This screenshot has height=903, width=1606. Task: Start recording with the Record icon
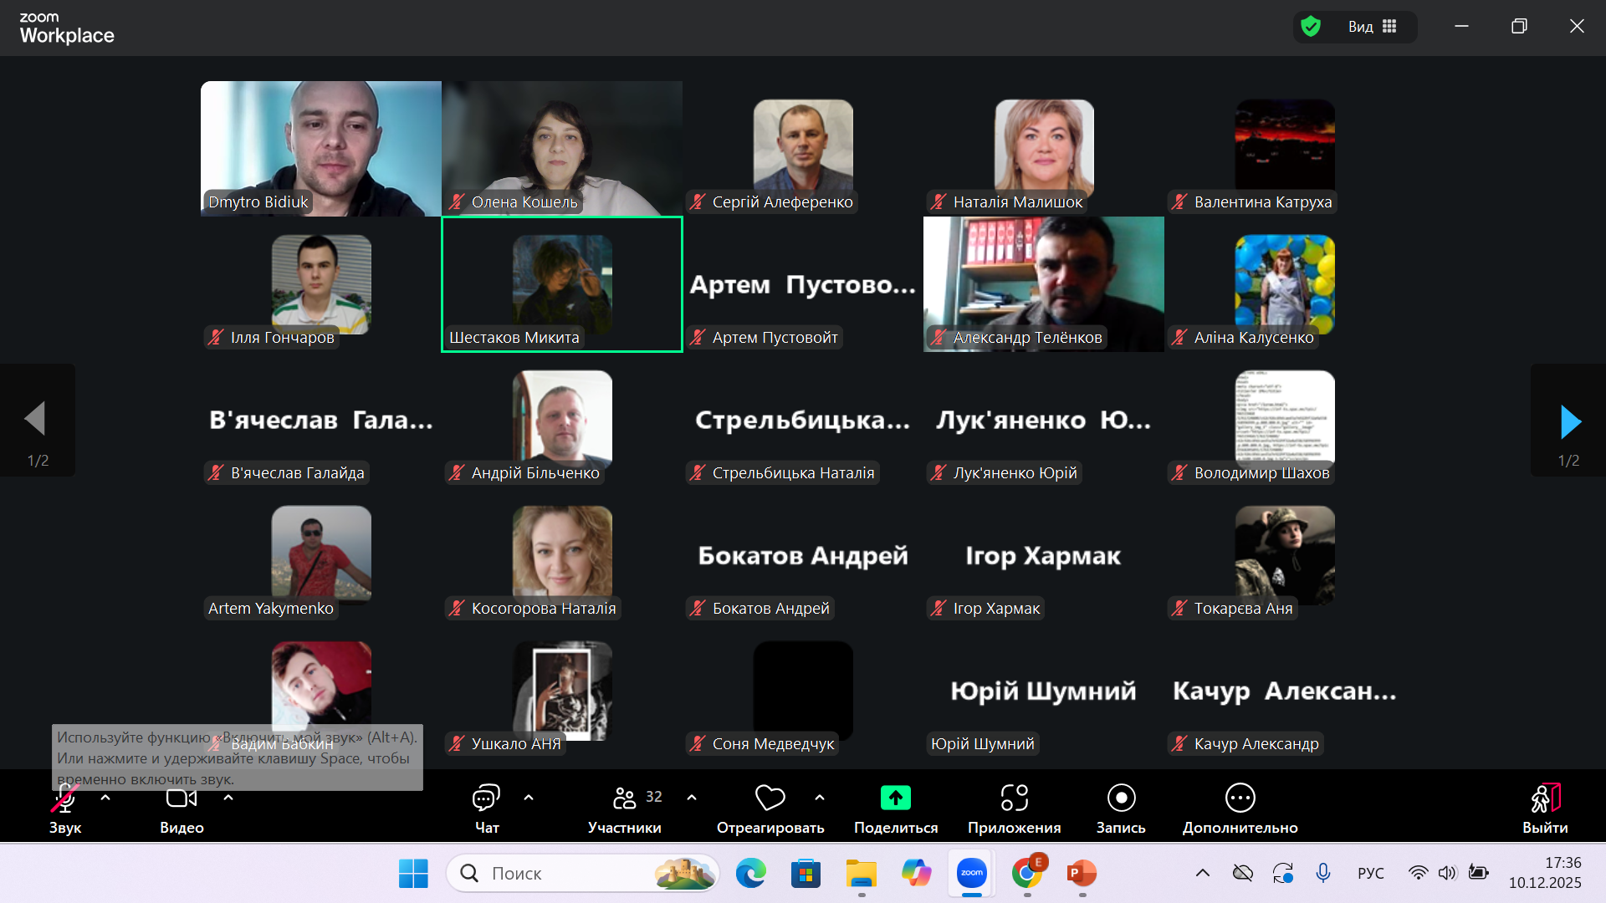click(1121, 798)
